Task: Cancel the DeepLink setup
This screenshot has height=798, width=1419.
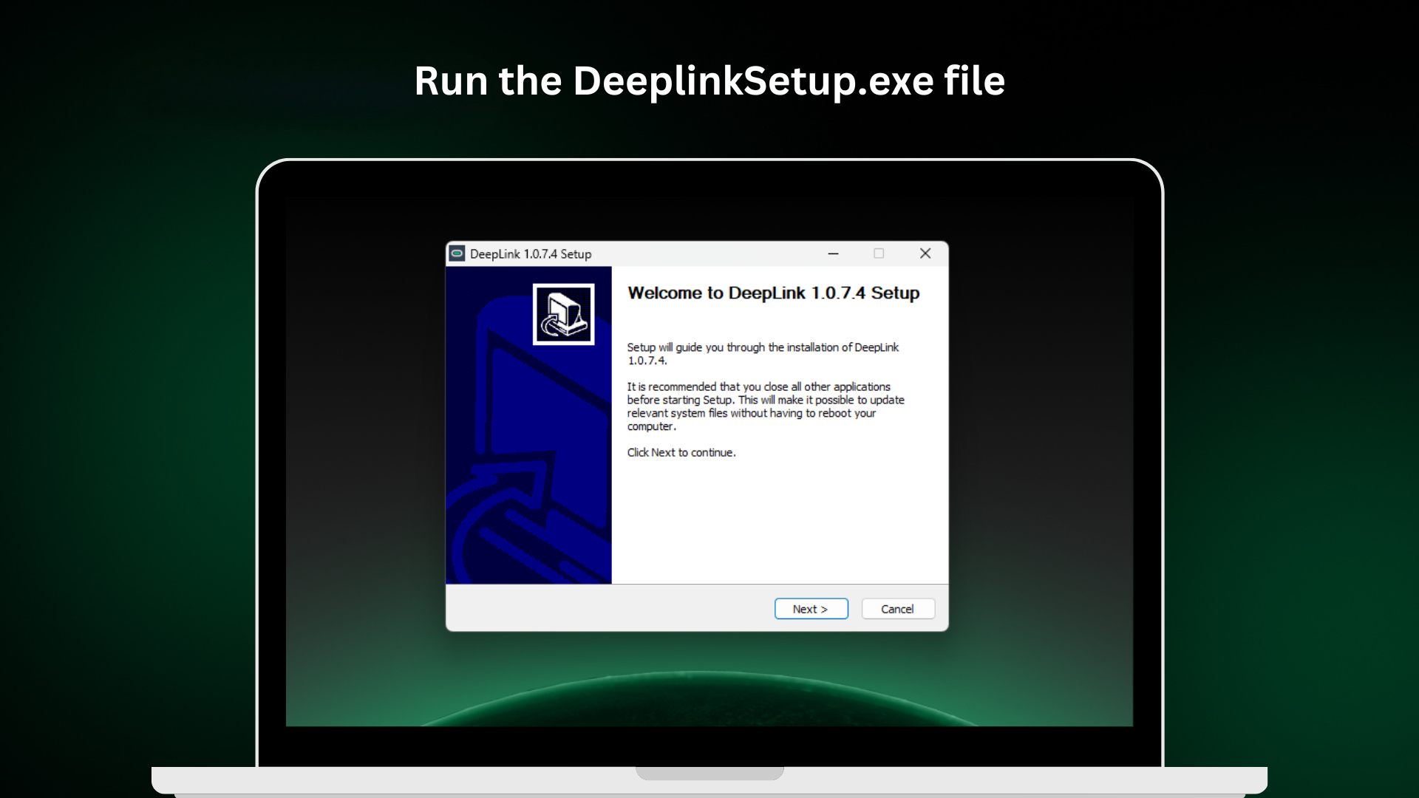Action: (x=897, y=609)
